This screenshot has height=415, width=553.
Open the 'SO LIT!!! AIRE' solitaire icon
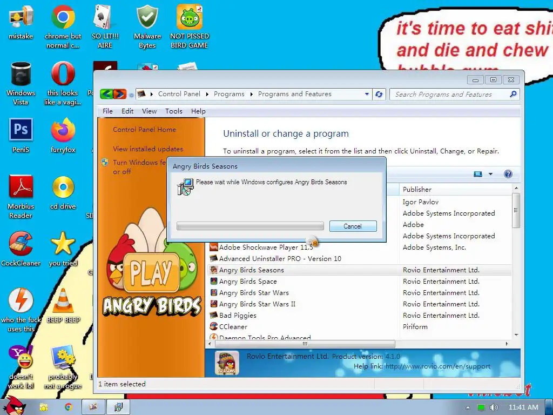coord(105,26)
